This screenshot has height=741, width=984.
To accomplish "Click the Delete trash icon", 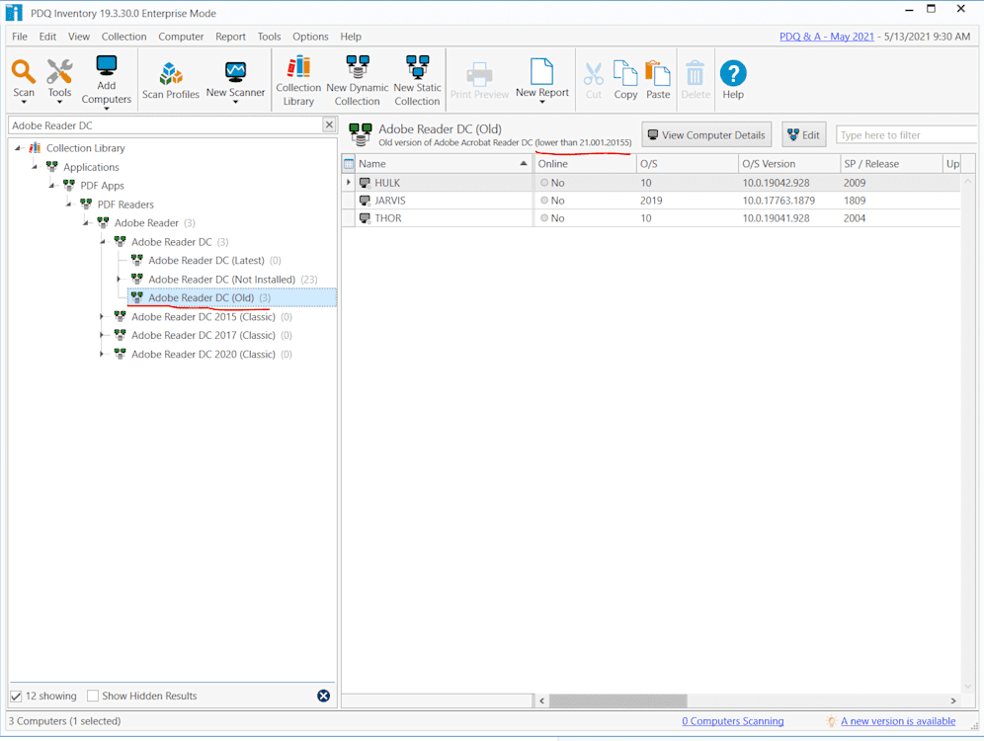I will [695, 73].
